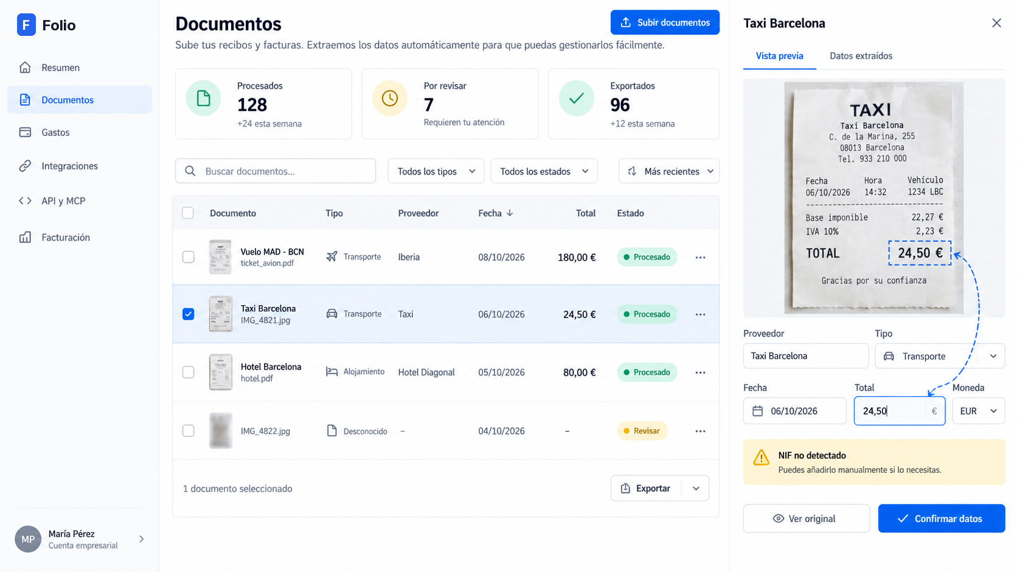Image resolution: width=1017 pixels, height=572 pixels.
Task: Select the Hotel Barcelona checkbox
Action: [189, 372]
